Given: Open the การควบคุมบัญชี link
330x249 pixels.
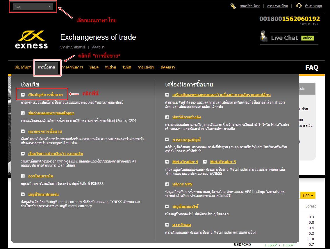Looking at the screenshot, I should pos(186,139).
